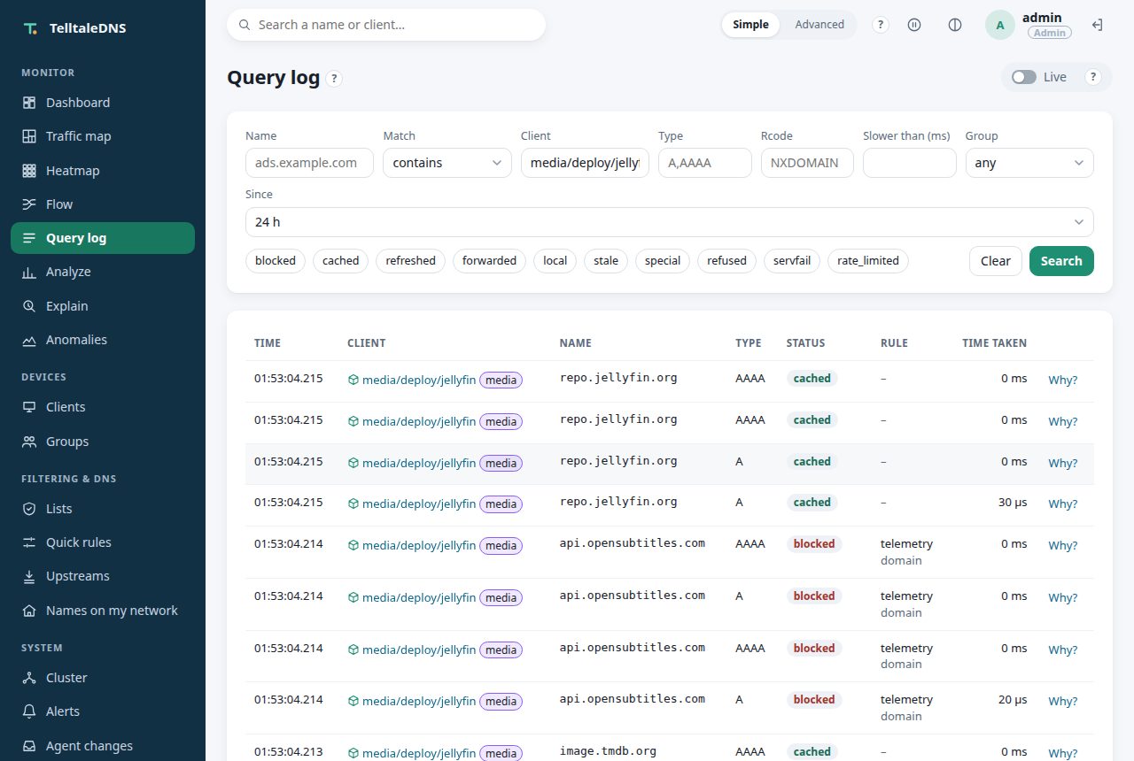
Task: Toggle the stale status filter chip
Action: (x=606, y=261)
